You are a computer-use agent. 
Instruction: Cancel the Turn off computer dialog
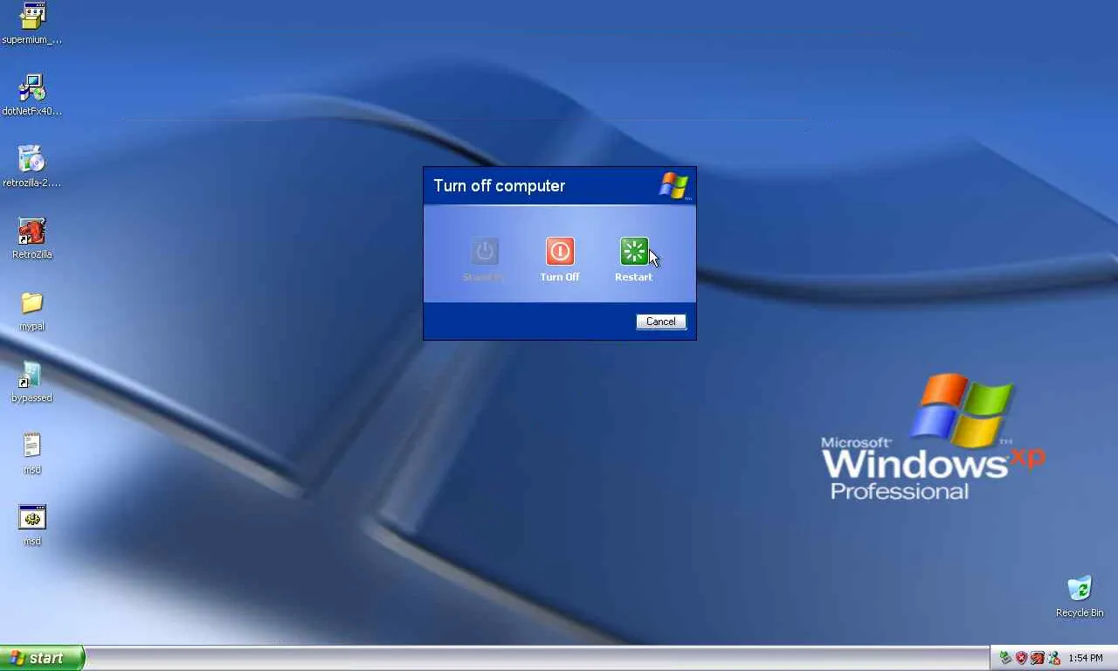(x=661, y=322)
